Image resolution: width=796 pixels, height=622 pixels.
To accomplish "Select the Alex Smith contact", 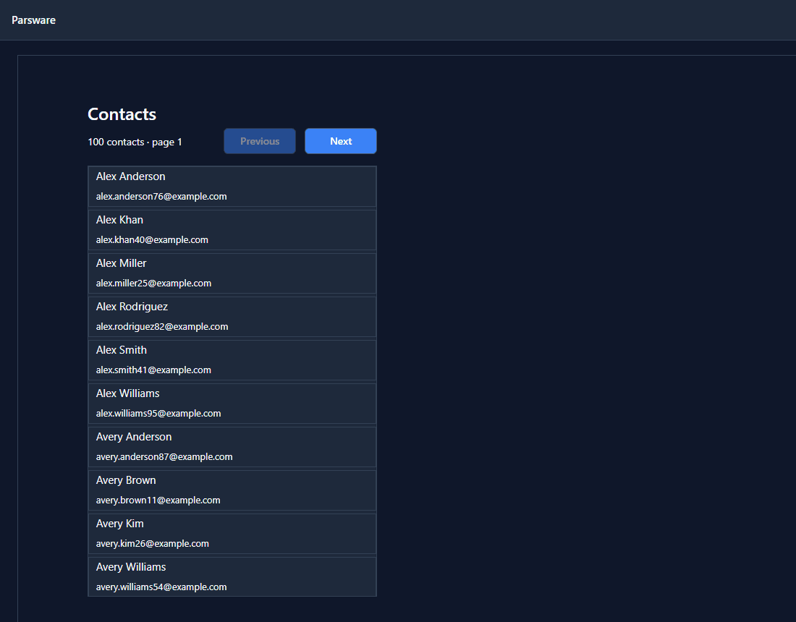I will (x=232, y=359).
